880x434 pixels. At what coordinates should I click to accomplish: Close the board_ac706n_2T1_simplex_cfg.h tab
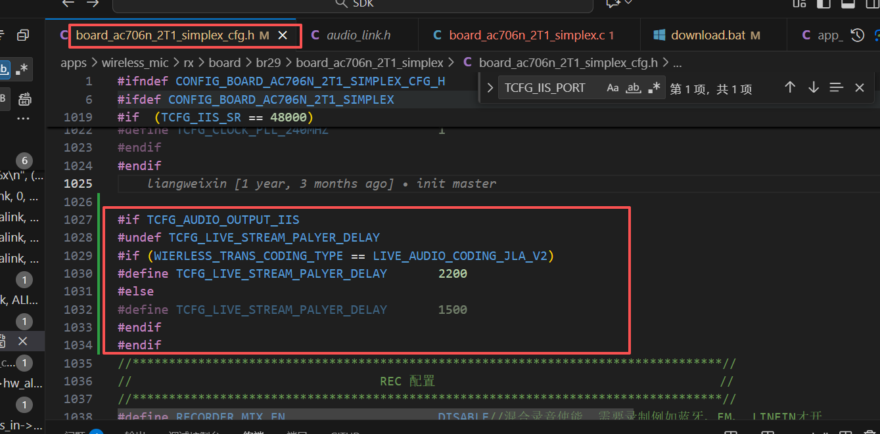(283, 35)
